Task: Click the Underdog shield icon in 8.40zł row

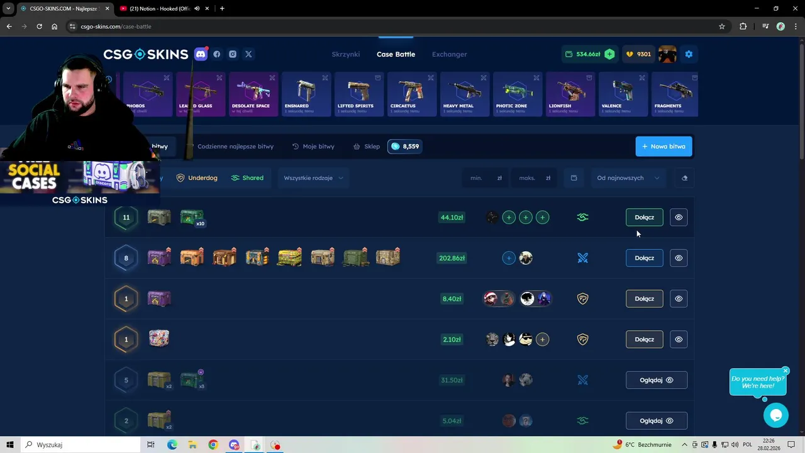Action: point(582,299)
